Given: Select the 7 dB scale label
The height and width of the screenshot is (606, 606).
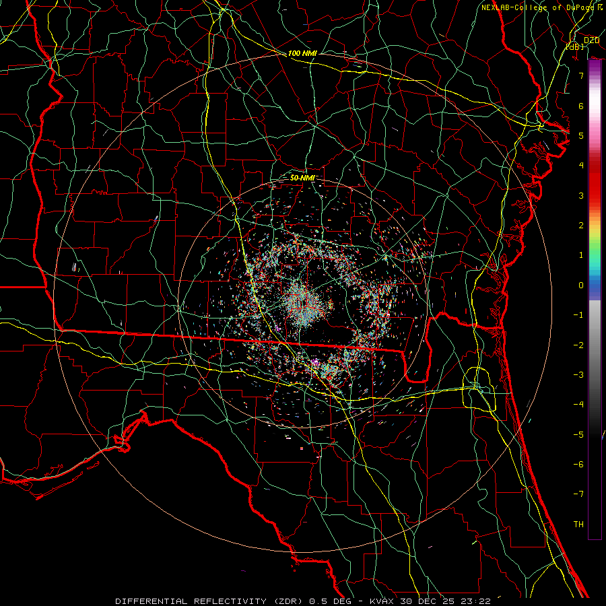Looking at the screenshot, I should click(x=581, y=75).
